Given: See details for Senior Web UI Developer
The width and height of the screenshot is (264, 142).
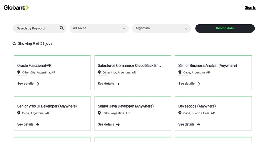Looking at the screenshot, I should (25, 124).
